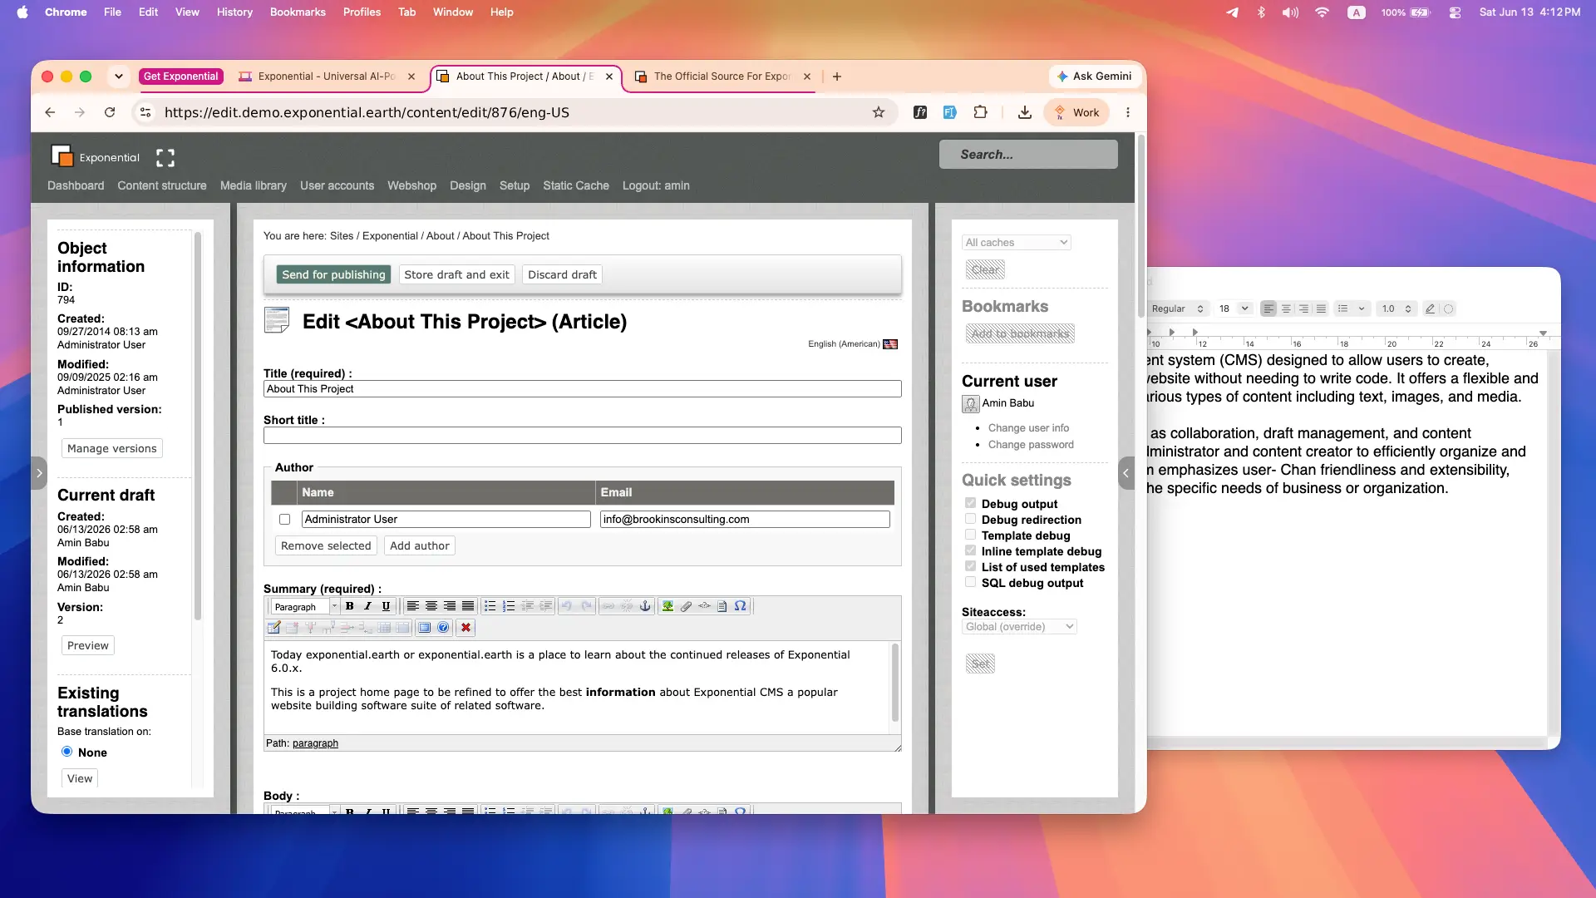The image size is (1596, 898).
Task: Toggle the Summary editor fullscreen icon
Action: [x=425, y=628]
